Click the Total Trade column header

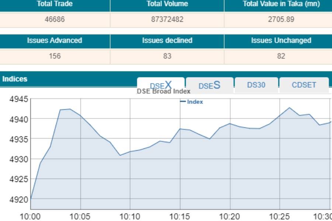[55, 4]
